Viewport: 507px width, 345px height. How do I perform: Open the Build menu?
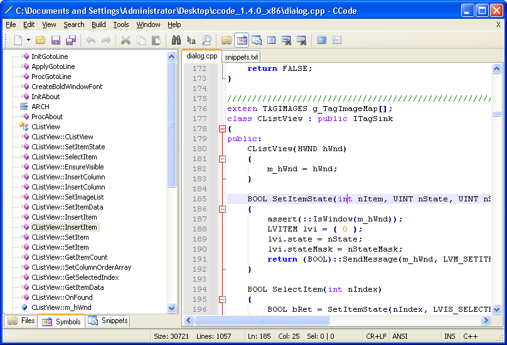coord(99,24)
